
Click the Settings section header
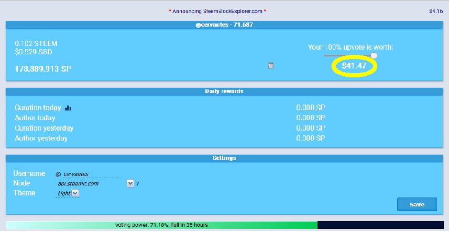224,158
